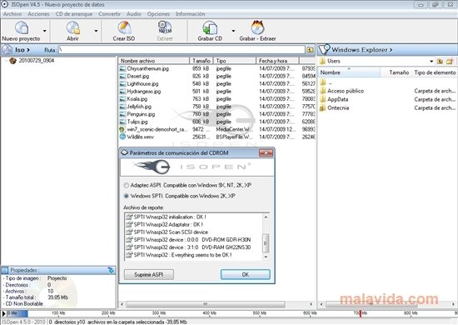Select the Hydrangeas.jpg file row

[217, 92]
